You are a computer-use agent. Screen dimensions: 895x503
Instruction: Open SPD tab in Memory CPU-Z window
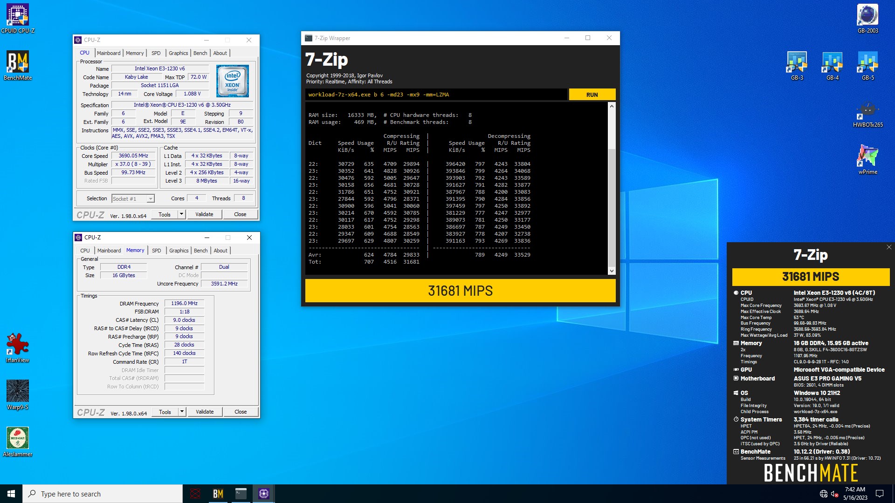click(157, 251)
